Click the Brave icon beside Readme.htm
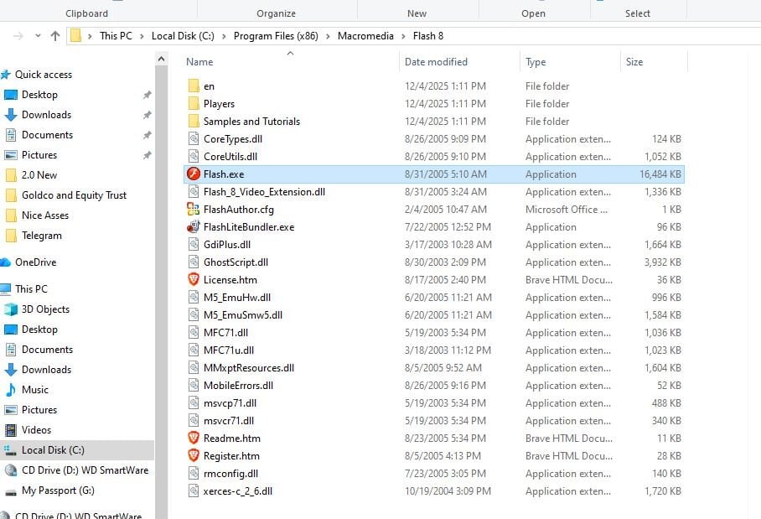Image resolution: width=761 pixels, height=519 pixels. 194,439
